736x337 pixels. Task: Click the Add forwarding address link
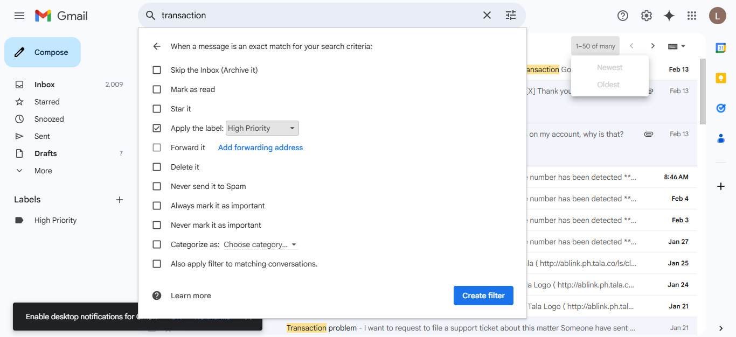[260, 148]
